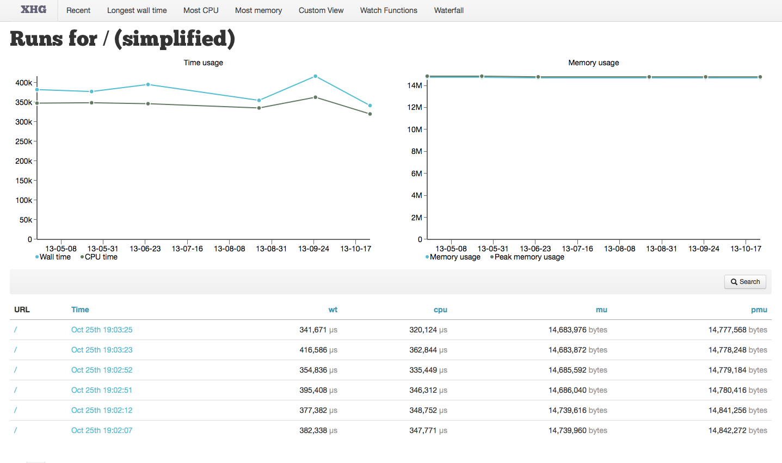Click the Search button
This screenshot has height=463, width=782.
745,282
